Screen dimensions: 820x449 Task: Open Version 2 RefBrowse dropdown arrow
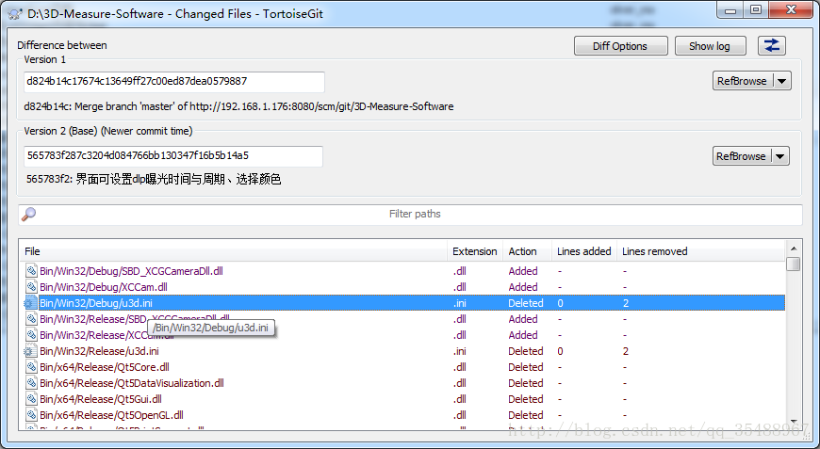[x=780, y=156]
